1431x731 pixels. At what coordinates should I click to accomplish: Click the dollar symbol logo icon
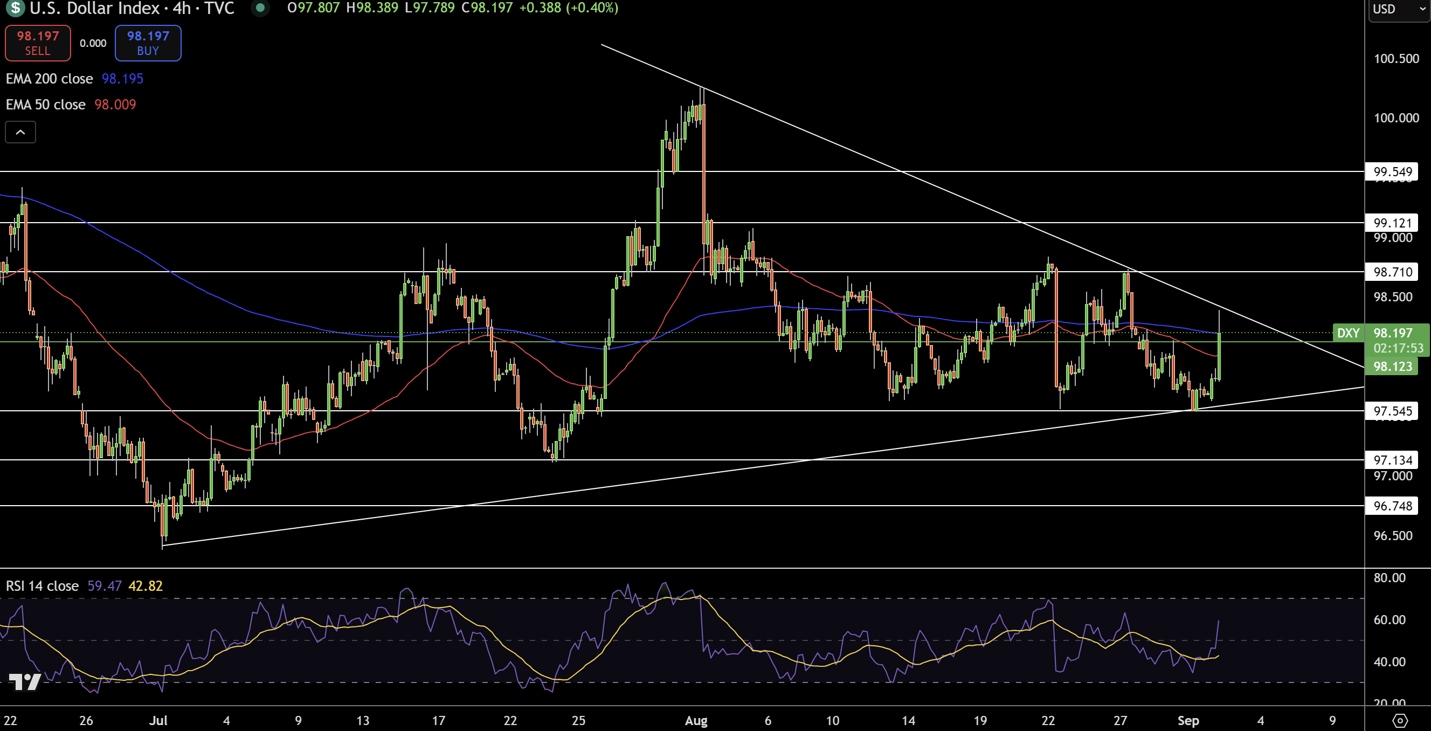[x=15, y=8]
